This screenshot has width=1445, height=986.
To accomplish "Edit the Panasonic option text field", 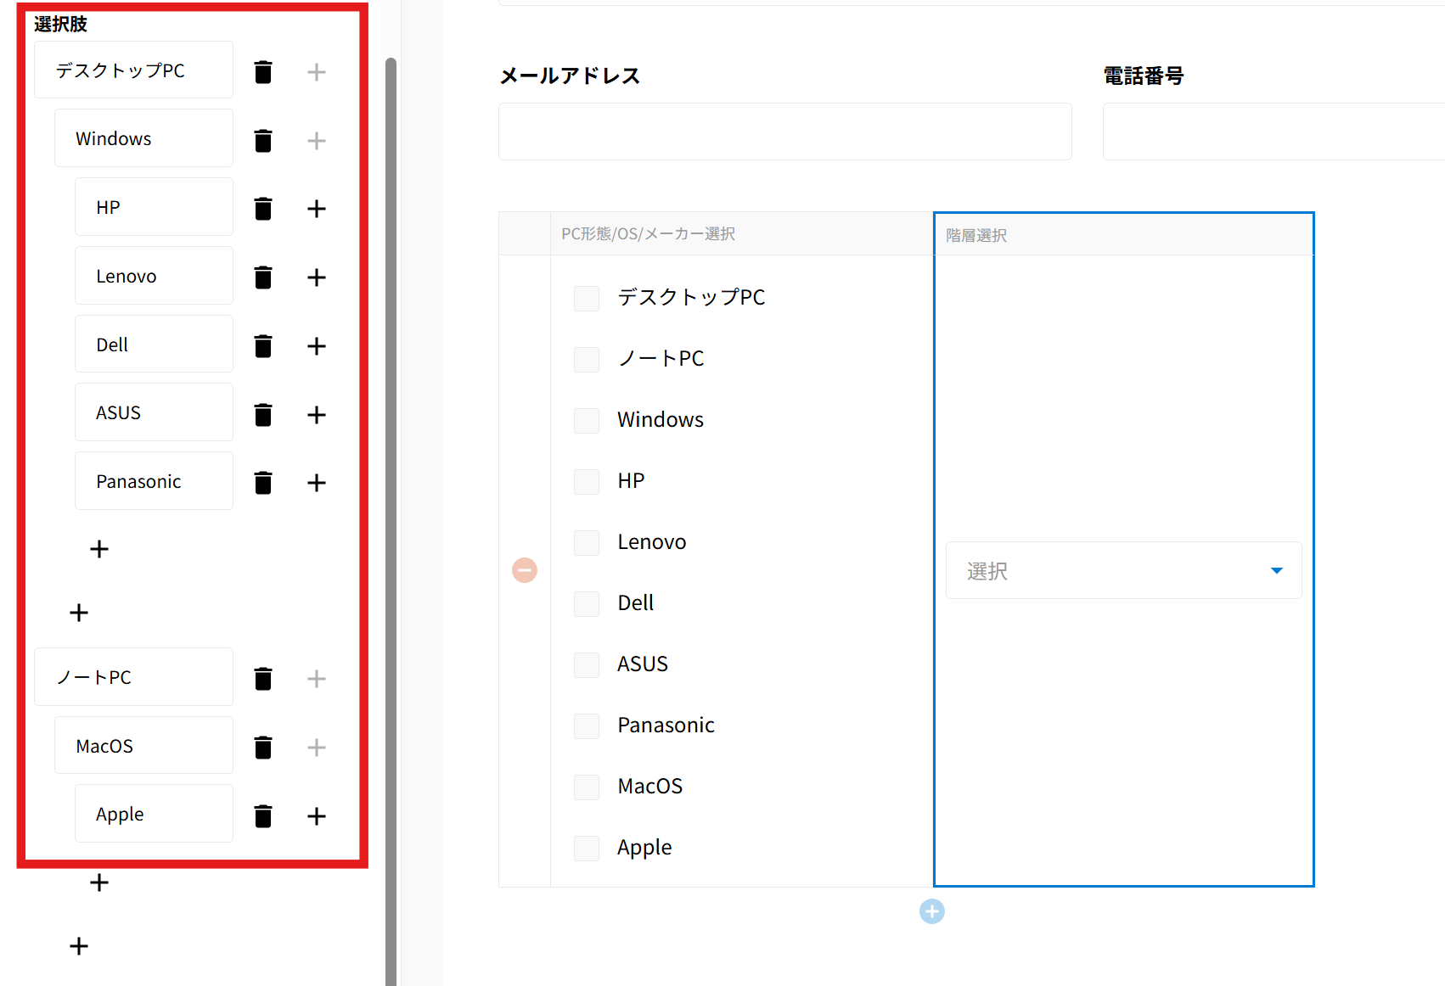I will click(x=154, y=481).
